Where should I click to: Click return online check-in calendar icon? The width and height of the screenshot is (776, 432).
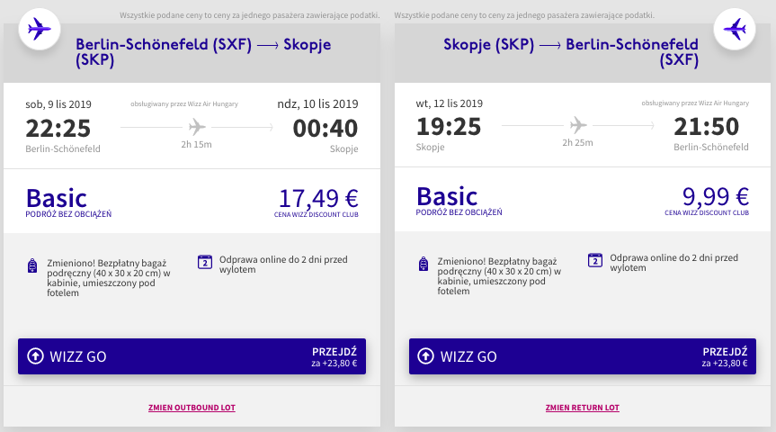click(x=594, y=261)
